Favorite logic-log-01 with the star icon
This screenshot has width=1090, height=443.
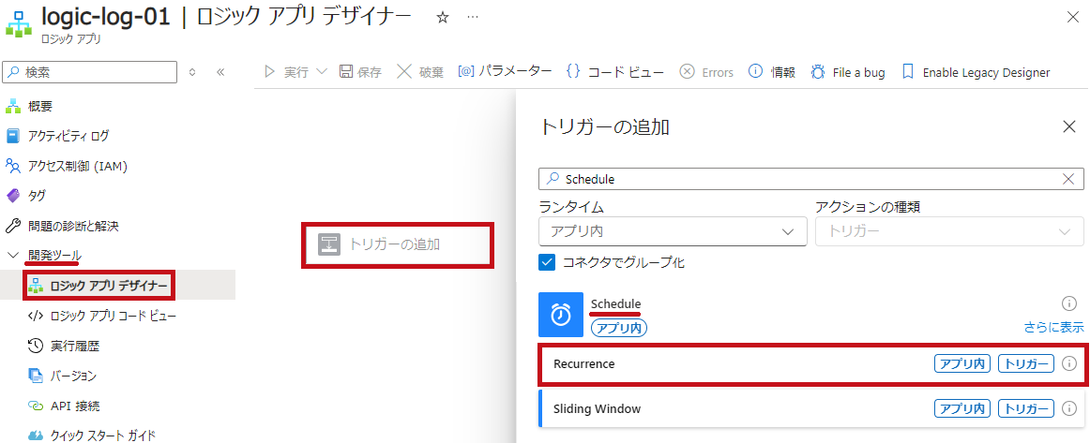[442, 18]
